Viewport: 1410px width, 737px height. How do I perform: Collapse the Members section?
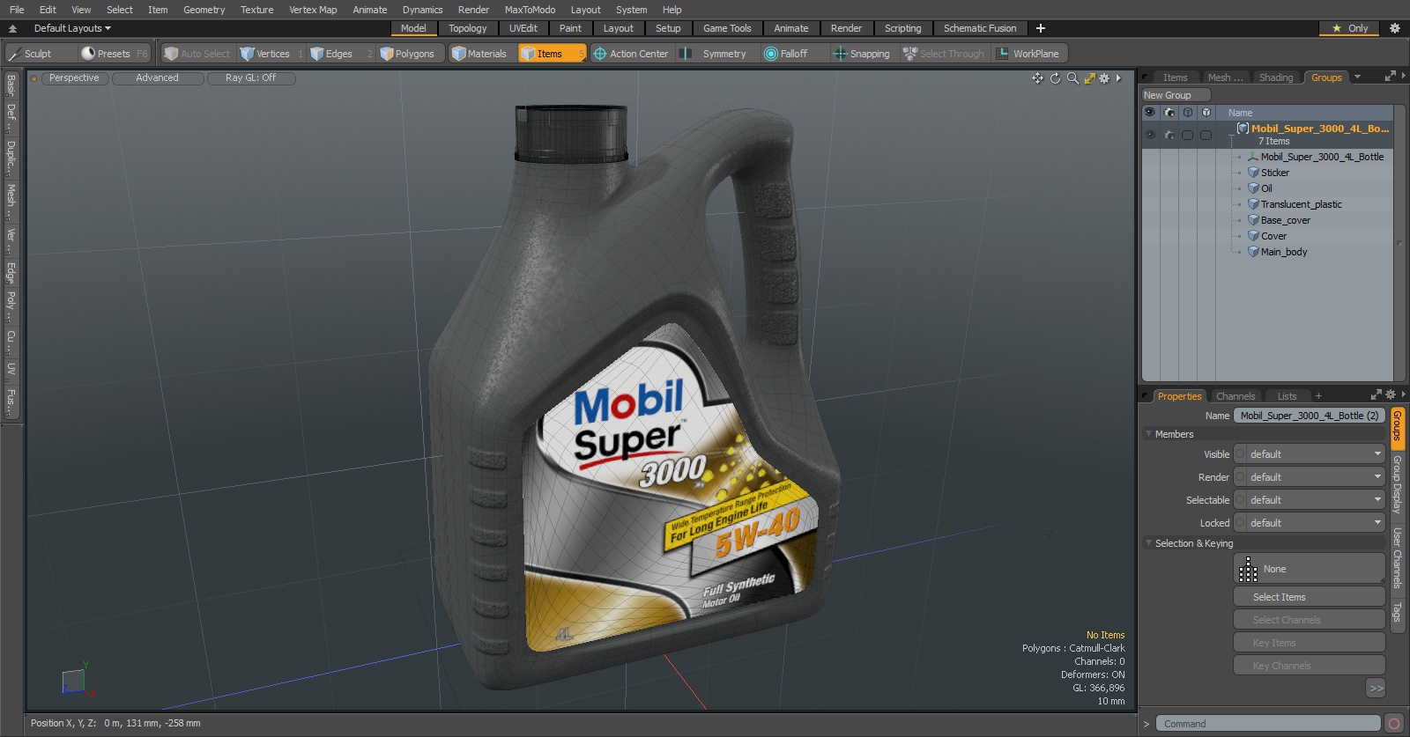(x=1148, y=434)
